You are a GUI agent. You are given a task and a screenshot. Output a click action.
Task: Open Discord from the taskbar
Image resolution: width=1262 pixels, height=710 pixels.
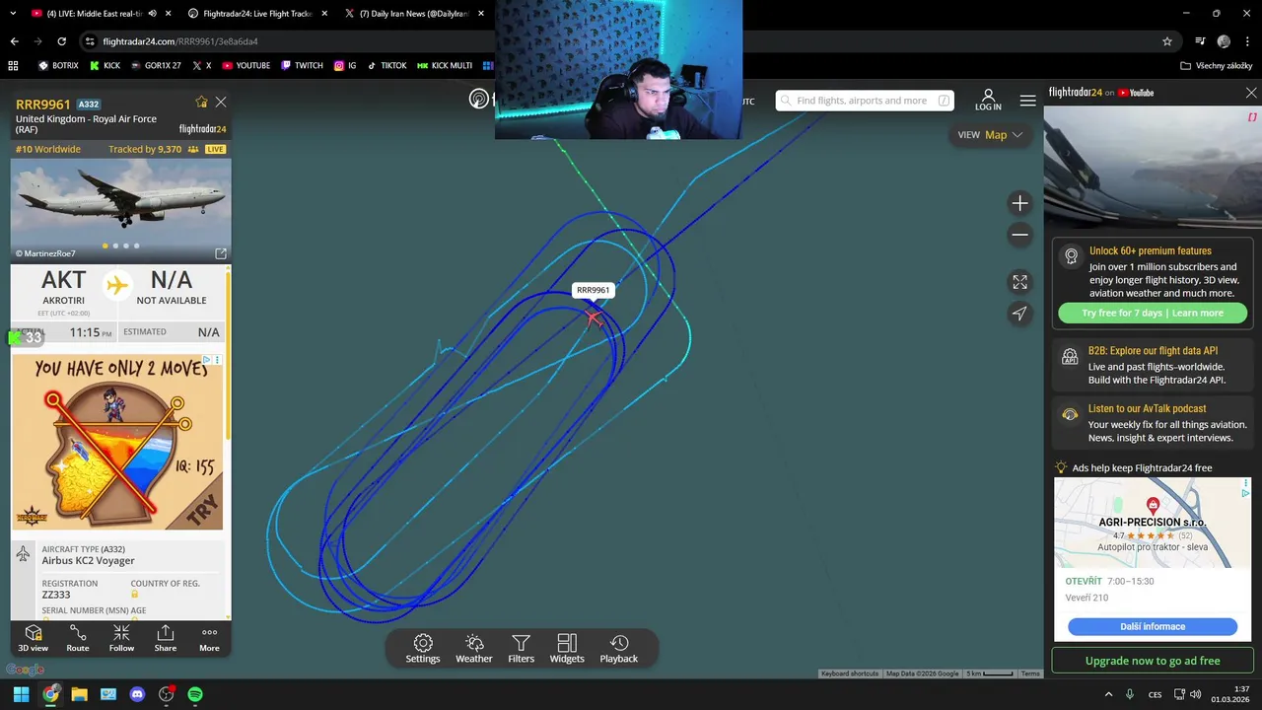137,694
